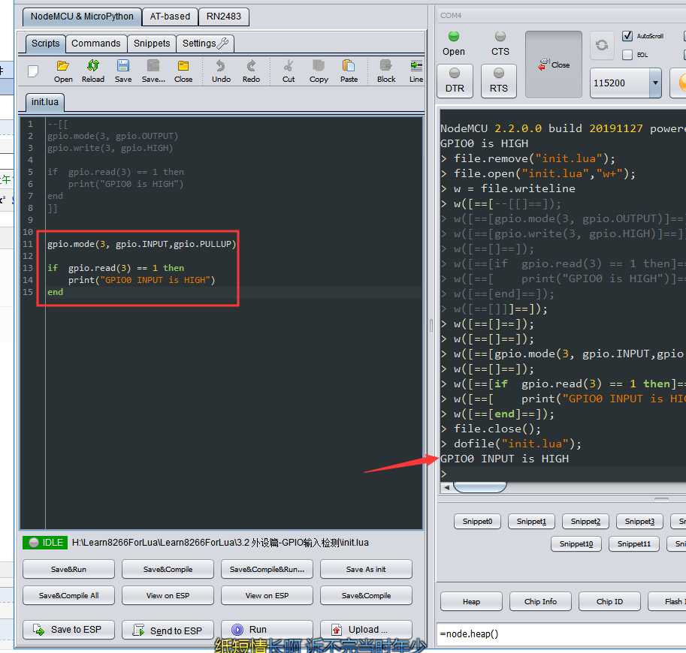Click the =node.heap() command input field
This screenshot has width=686, height=653.
[561, 633]
